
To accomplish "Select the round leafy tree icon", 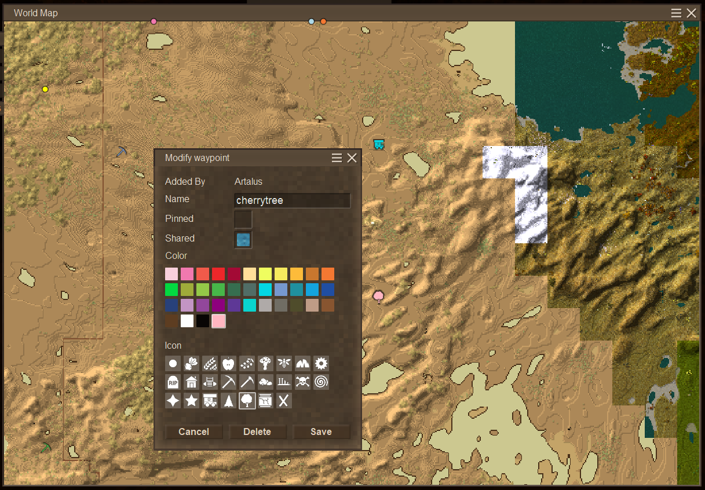I will [247, 401].
